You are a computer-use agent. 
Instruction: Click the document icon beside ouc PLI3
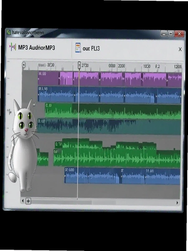[x=78, y=48]
